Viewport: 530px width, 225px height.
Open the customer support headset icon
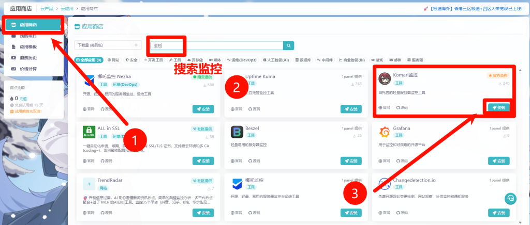coord(510,199)
